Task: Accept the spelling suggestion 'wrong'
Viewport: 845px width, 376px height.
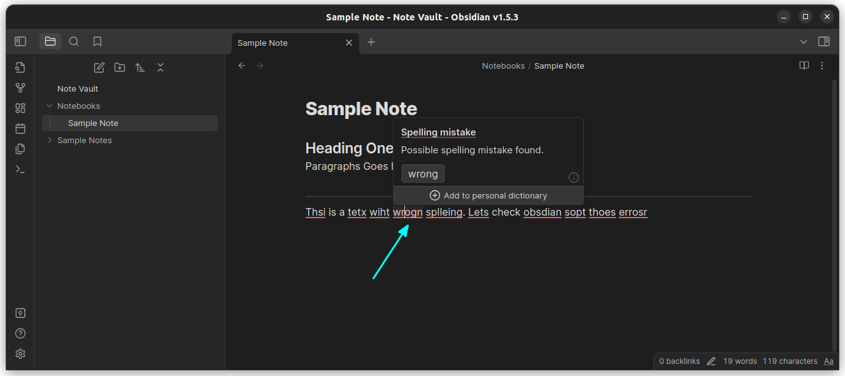Action: 423,173
